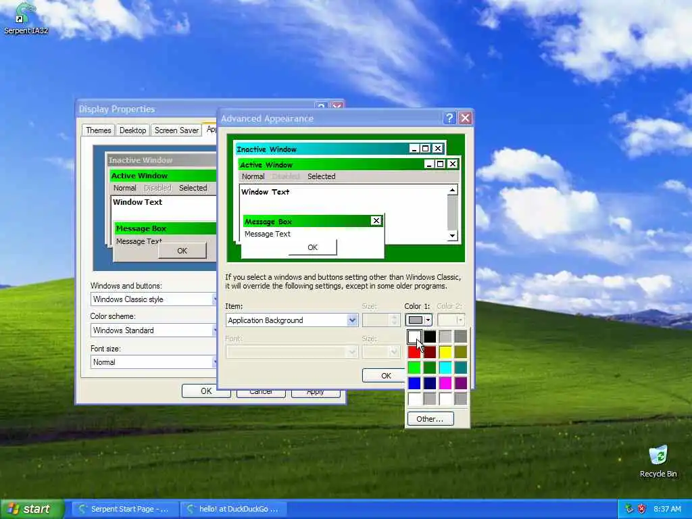The width and height of the screenshot is (692, 519).
Task: Click the Active Window title in Advanced preview
Action: (266, 165)
